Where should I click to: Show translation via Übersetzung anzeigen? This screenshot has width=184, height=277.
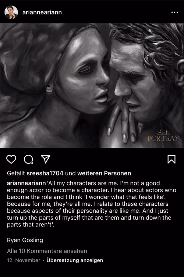(x=75, y=260)
